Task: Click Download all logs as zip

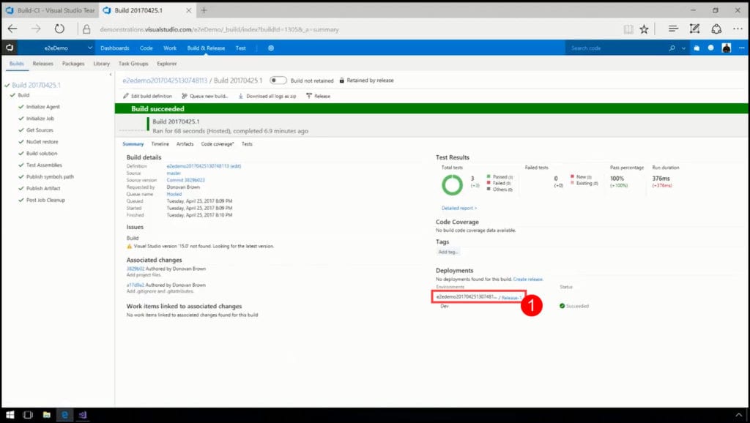Action: [x=267, y=96]
